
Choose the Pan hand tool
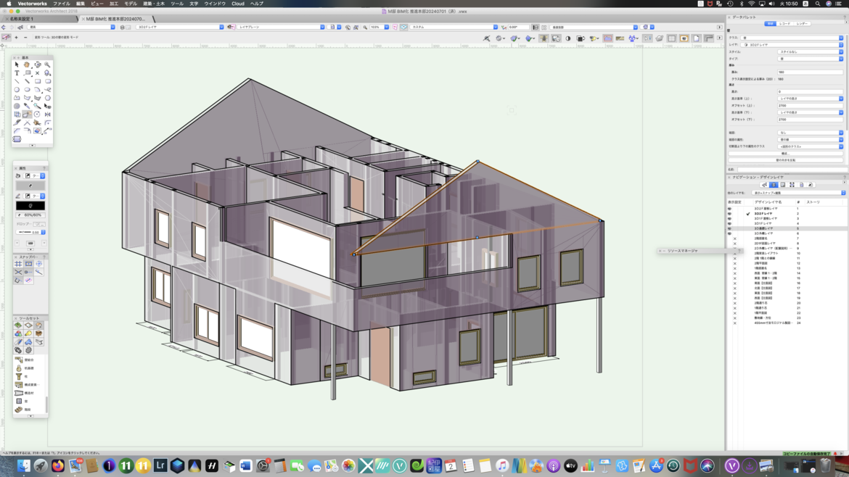(27, 65)
